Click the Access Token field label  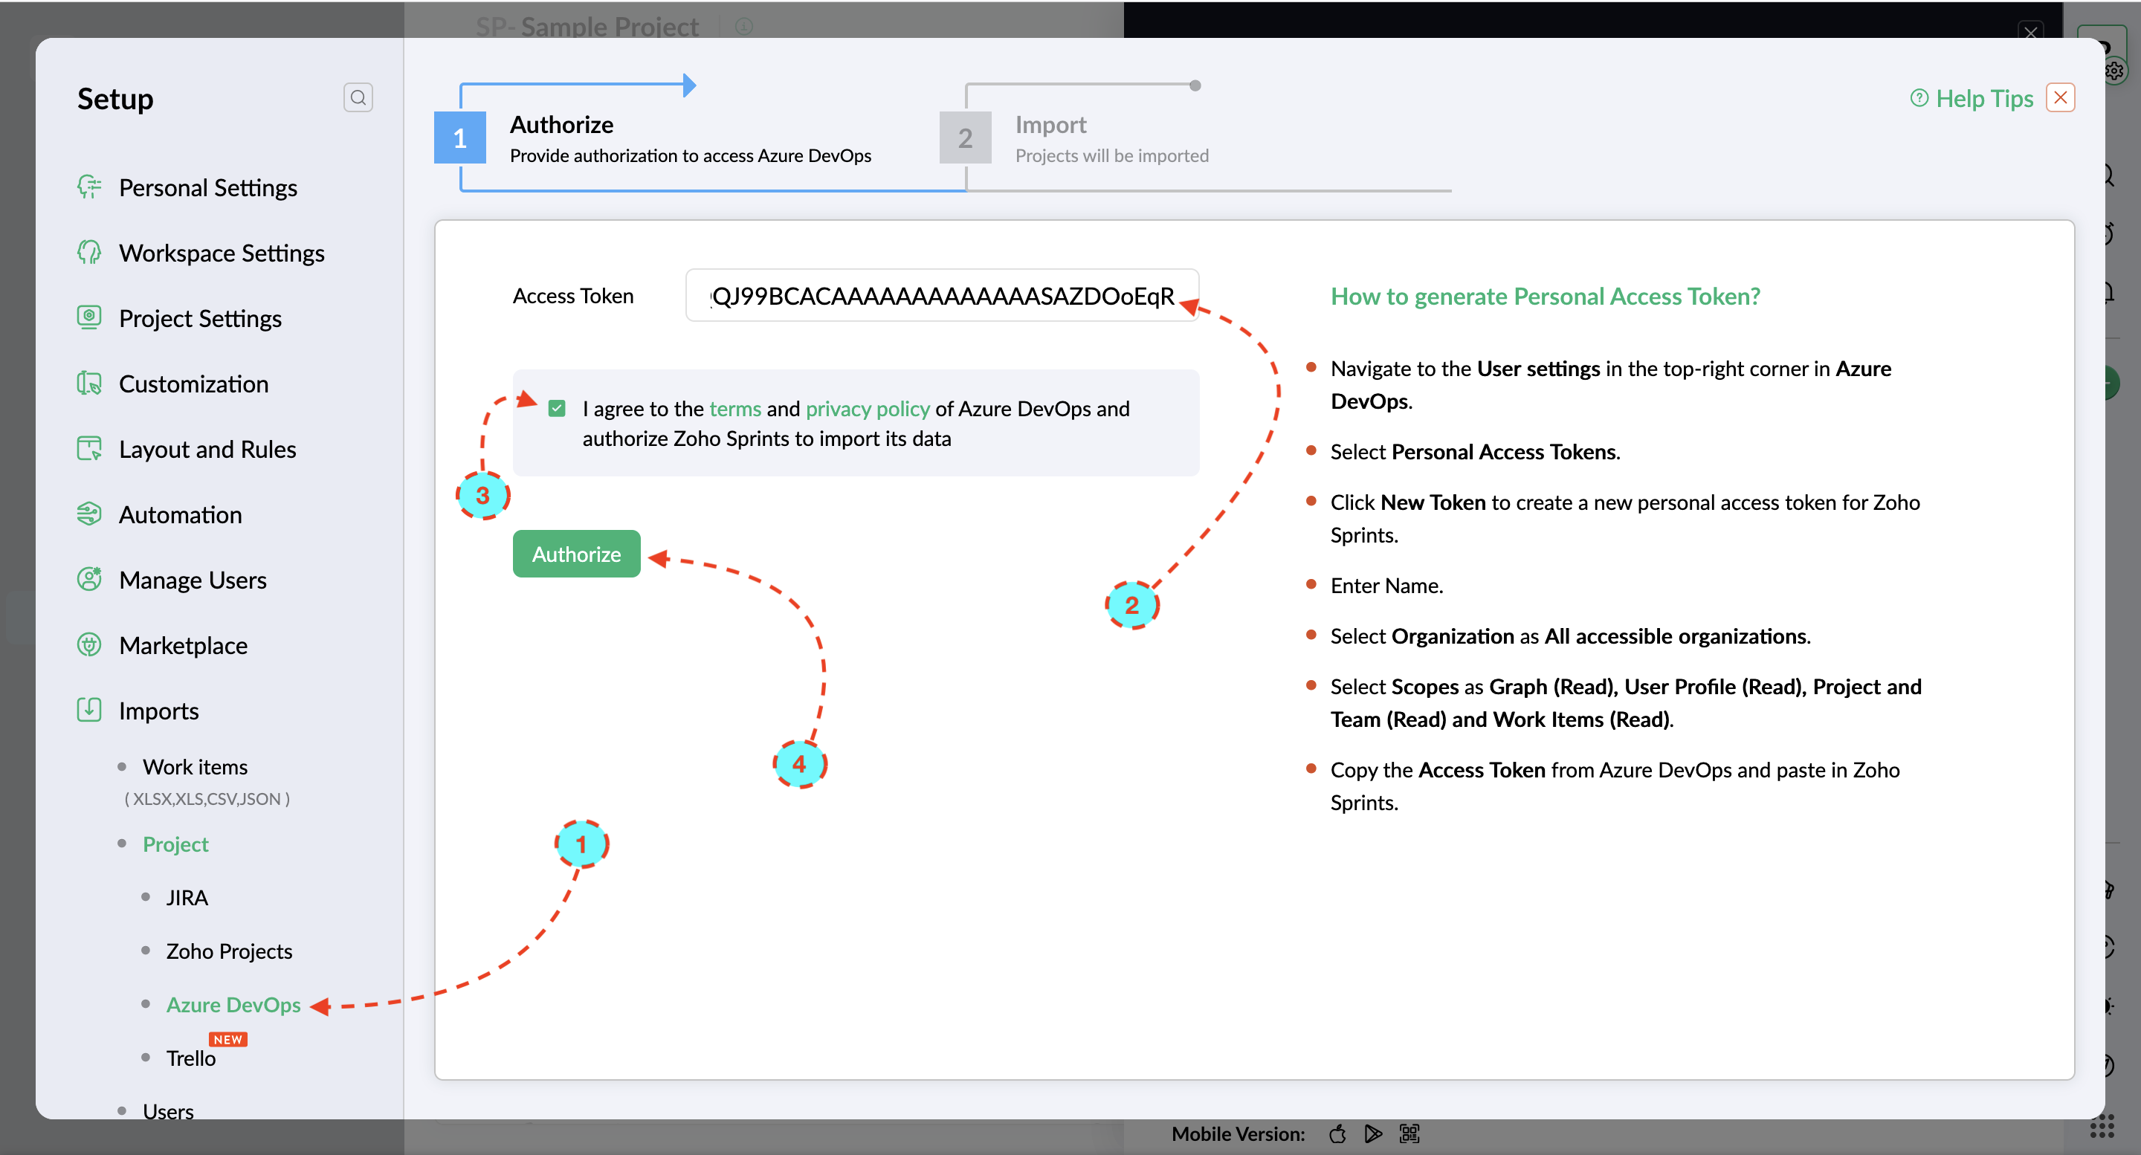[572, 296]
